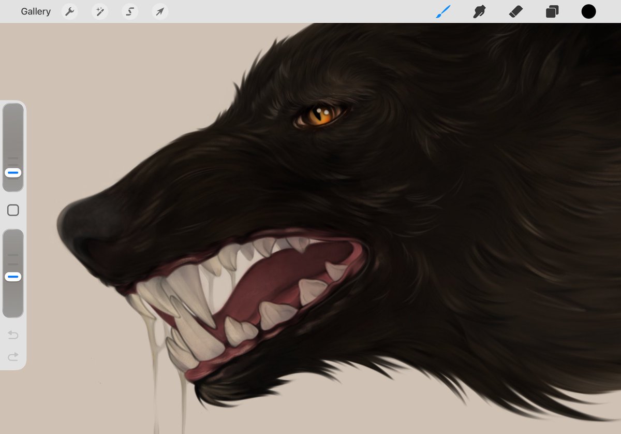Select the Smudge tool
The image size is (621, 434).
[479, 11]
